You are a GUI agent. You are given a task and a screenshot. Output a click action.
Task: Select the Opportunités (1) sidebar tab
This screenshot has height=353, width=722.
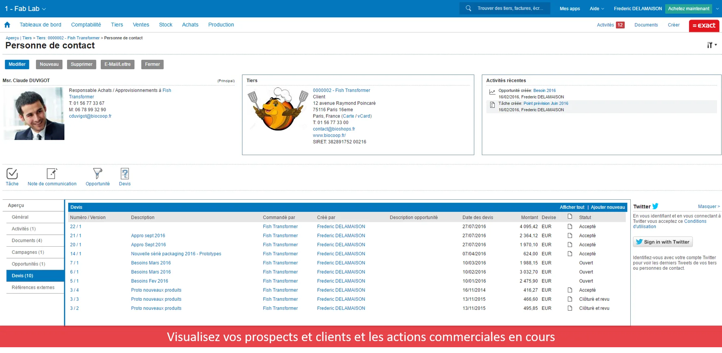tap(35, 264)
